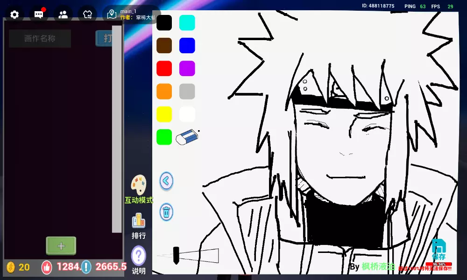Viewport: 467px width, 280px height.
Task: Select the eraser tool
Action: pos(187,137)
